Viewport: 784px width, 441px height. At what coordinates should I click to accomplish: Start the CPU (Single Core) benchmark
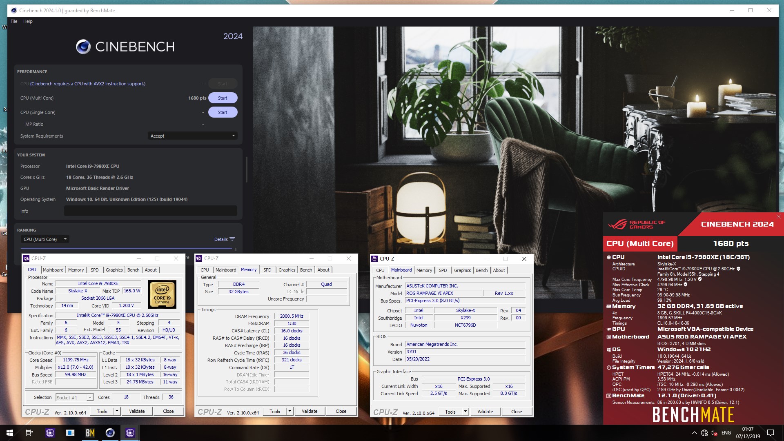[223, 112]
